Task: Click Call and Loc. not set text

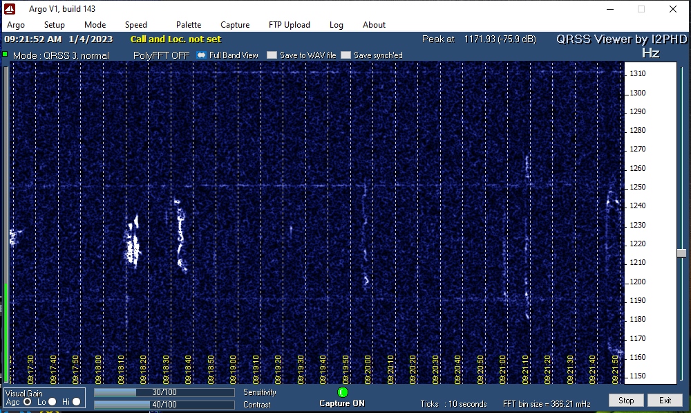Action: (x=176, y=39)
